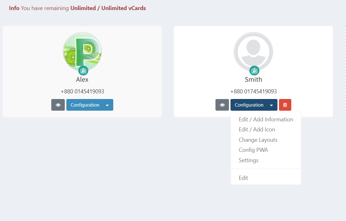Image resolution: width=346 pixels, height=221 pixels.
Task: Expand the dropdown caret on Alex's Configuration button
Action: click(107, 105)
